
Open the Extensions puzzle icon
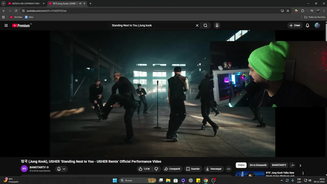point(303,11)
